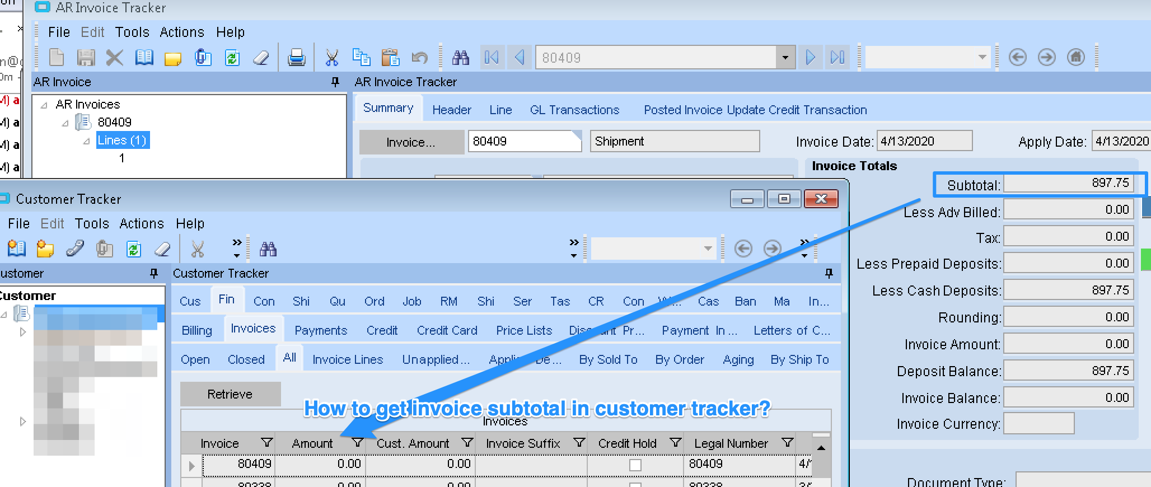Open the Payments tab in Customer Tracker

321,330
